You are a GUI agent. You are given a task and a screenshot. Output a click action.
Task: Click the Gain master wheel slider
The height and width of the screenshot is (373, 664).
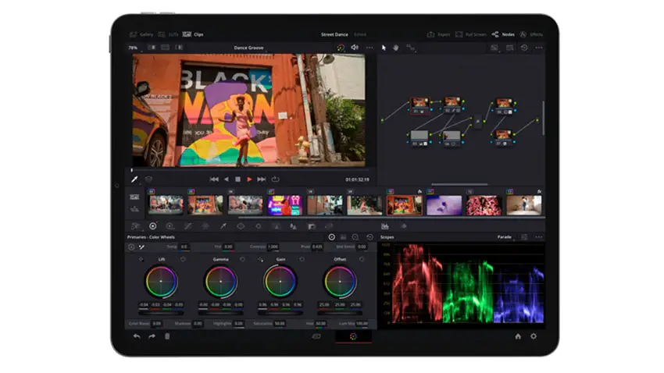280,314
